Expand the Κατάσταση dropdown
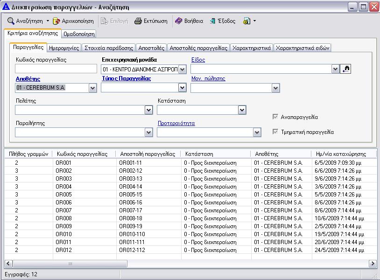This screenshot has height=280, width=380. [x=242, y=110]
